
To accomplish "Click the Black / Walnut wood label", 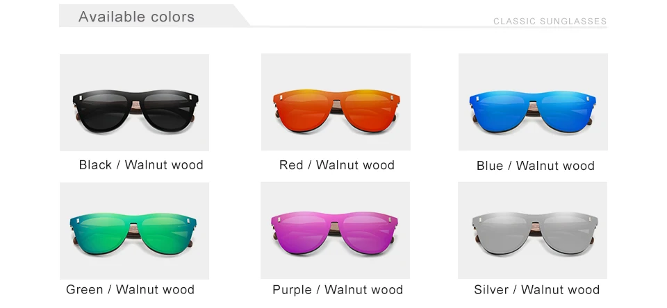I will (141, 165).
